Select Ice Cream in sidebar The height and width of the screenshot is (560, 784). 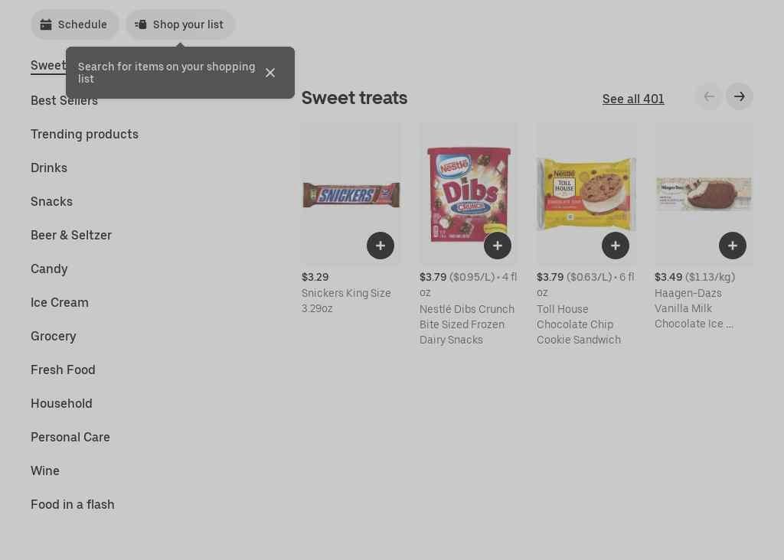tap(60, 302)
